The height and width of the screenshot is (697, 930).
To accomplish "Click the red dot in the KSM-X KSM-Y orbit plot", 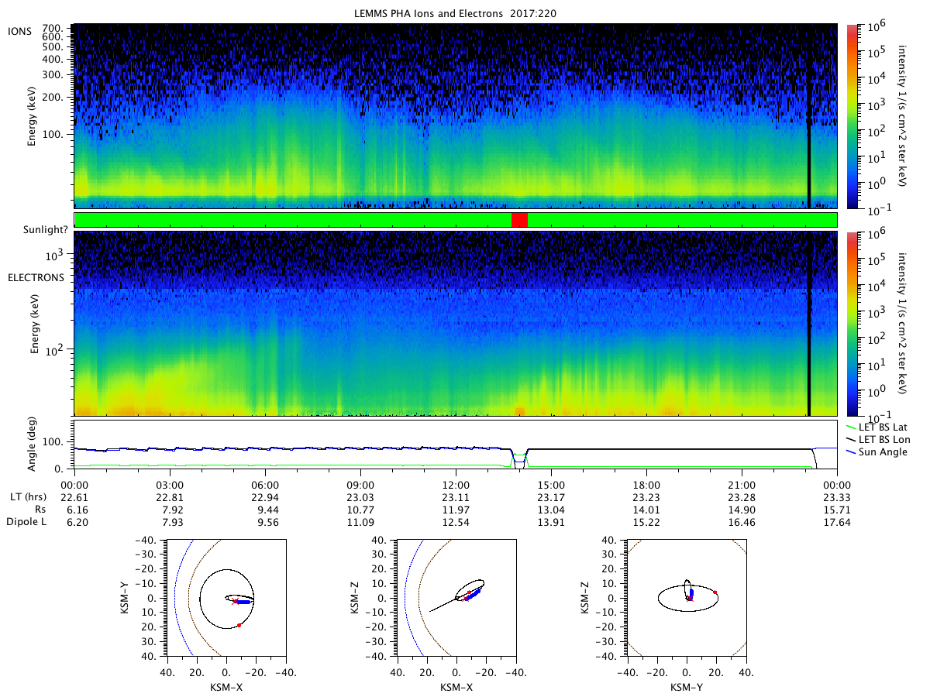I will (239, 625).
